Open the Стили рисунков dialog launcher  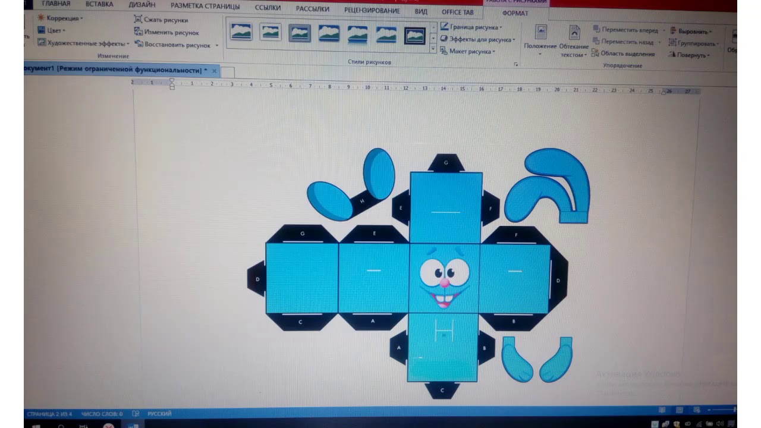515,64
